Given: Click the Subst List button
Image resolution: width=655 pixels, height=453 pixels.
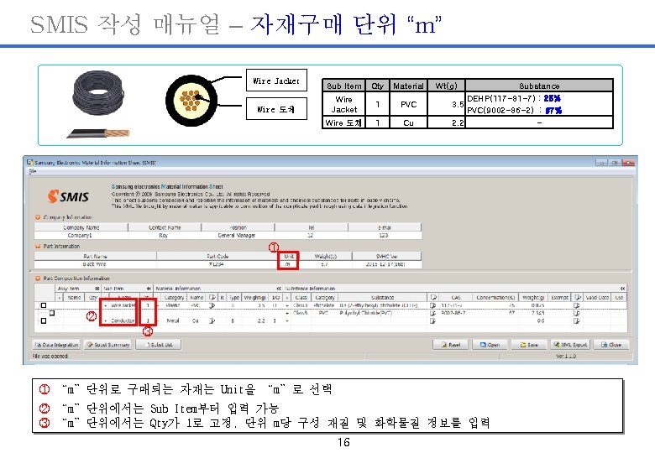Looking at the screenshot, I should (159, 345).
